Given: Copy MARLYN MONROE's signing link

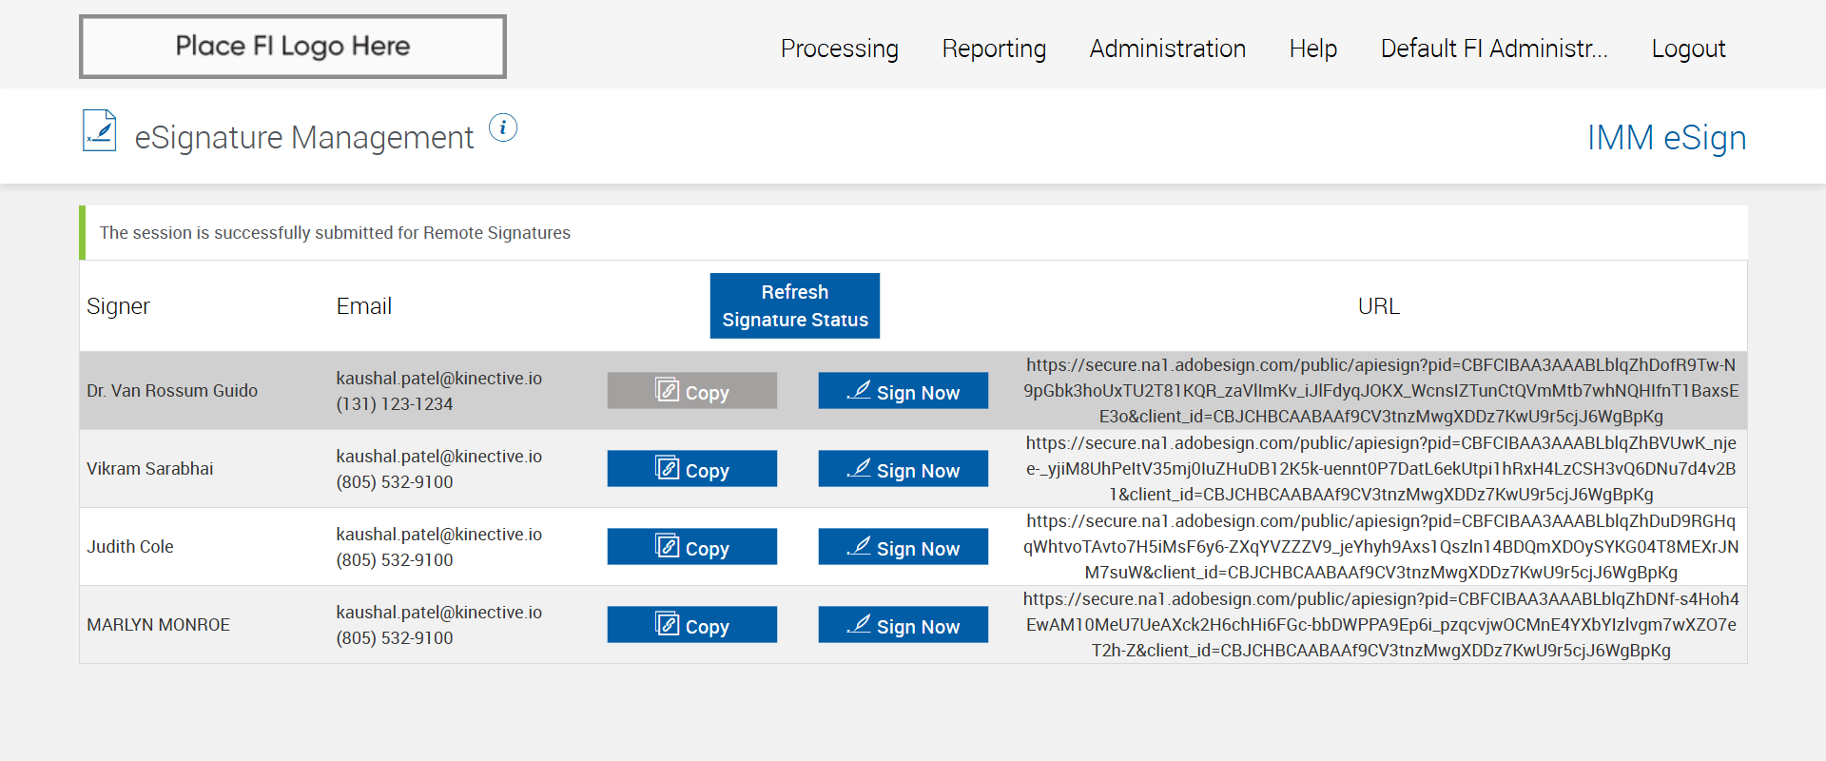Looking at the screenshot, I should (x=691, y=625).
